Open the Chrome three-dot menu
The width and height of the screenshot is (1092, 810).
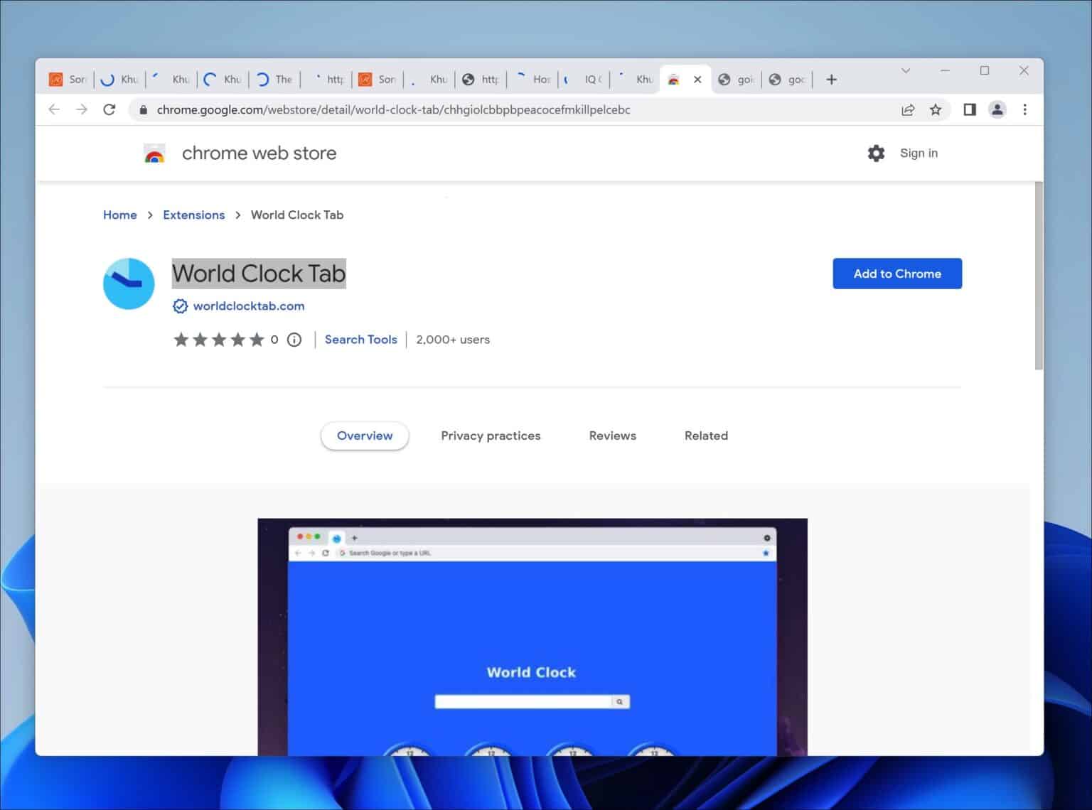tap(1025, 109)
